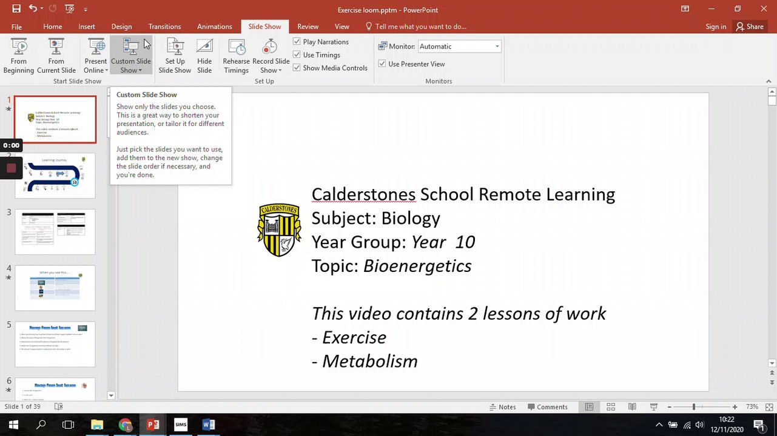Open the Design tab
The height and width of the screenshot is (436, 777).
click(x=121, y=27)
